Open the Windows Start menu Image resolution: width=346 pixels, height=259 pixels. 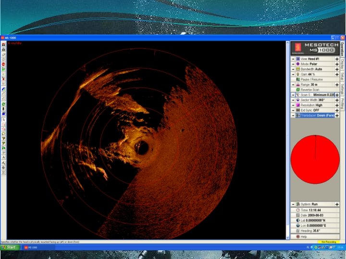pos(10,247)
